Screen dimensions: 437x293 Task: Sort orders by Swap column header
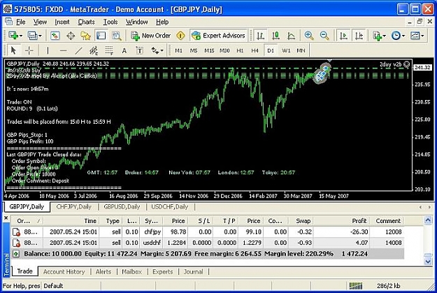300,221
